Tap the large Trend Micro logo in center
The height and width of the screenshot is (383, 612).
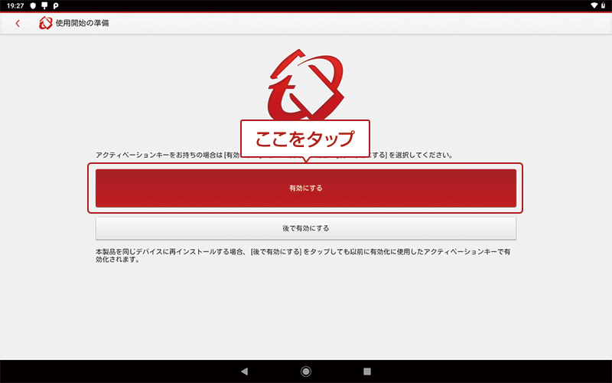[305, 86]
